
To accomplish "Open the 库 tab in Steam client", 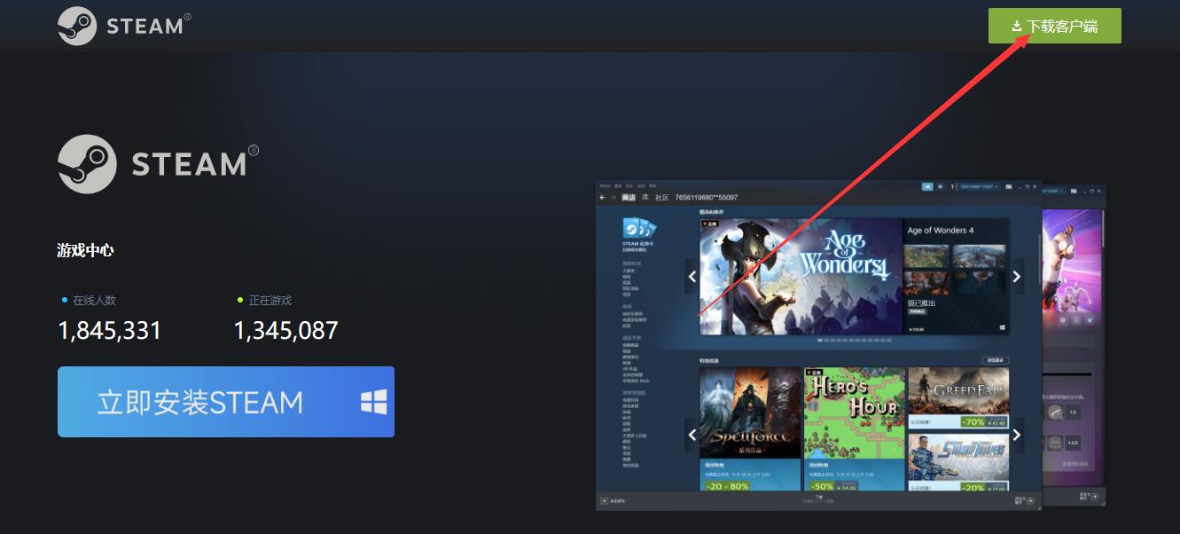I will tap(645, 197).
